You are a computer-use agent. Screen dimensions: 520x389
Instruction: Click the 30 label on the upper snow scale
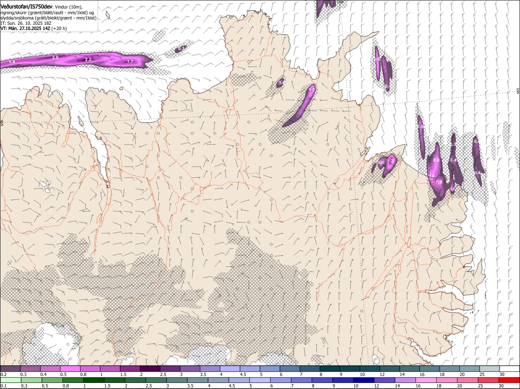click(502, 374)
